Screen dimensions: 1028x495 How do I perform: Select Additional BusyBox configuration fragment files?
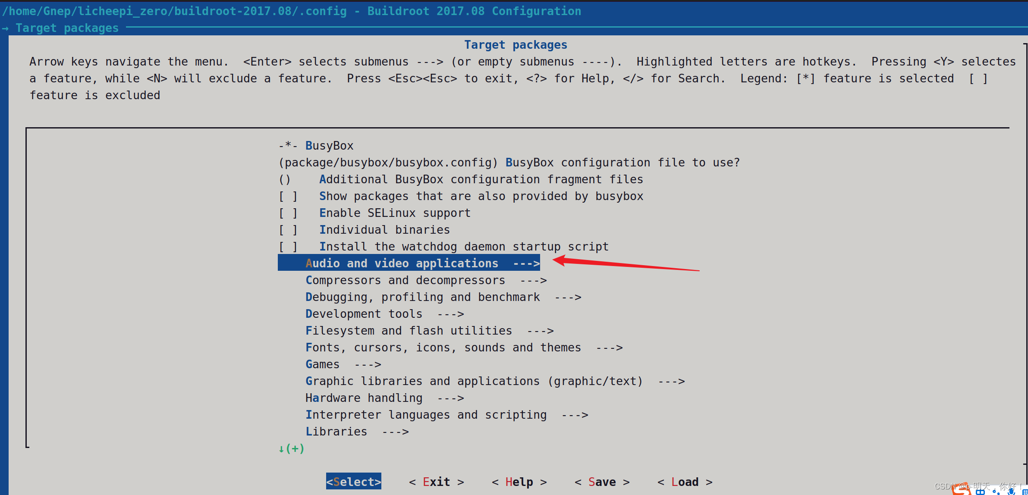461,179
